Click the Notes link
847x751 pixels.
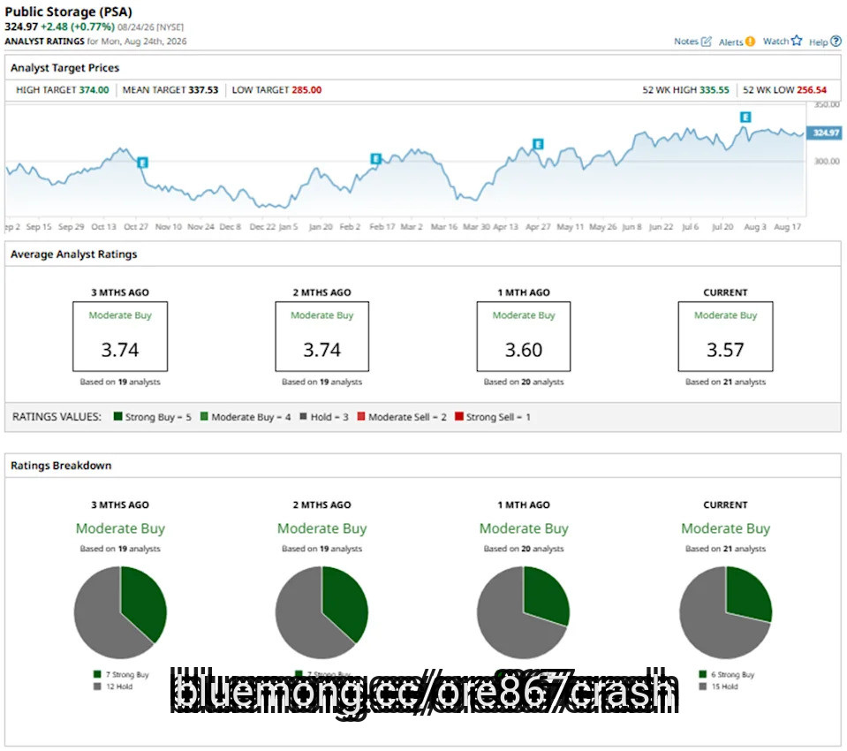pos(686,42)
